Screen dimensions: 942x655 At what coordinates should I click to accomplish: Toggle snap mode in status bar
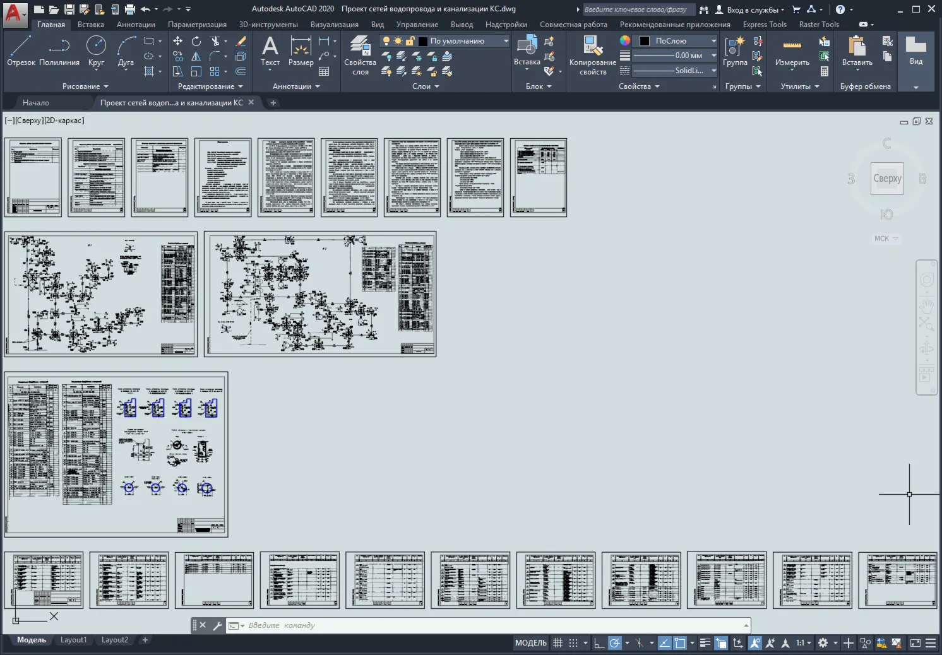(573, 643)
